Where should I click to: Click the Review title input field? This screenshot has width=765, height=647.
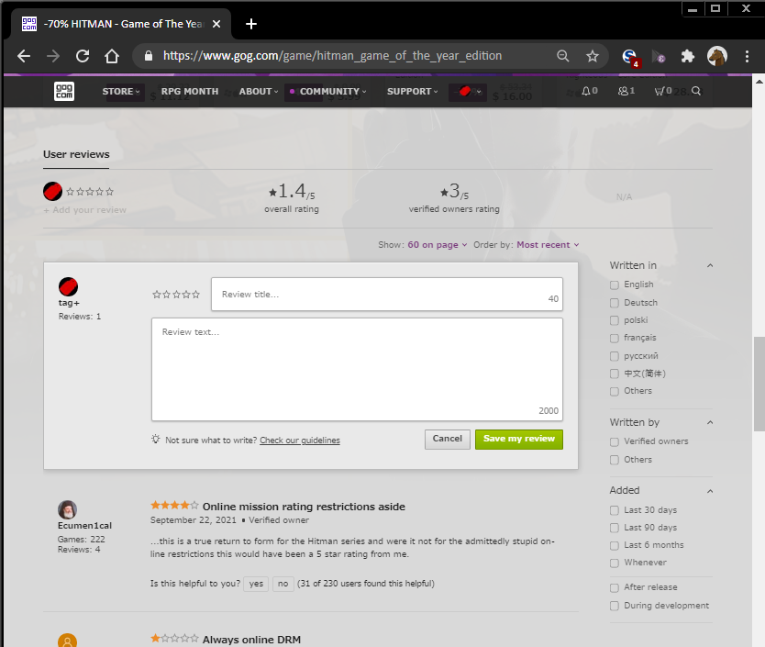coord(387,295)
